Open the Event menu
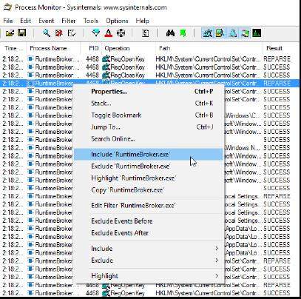Image resolution: width=301 pixels, height=299 pixels. pos(47,21)
